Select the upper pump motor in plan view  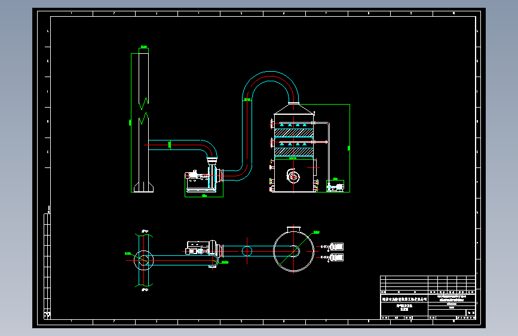[x=336, y=246]
